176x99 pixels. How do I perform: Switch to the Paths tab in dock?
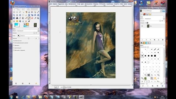click(x=147, y=14)
